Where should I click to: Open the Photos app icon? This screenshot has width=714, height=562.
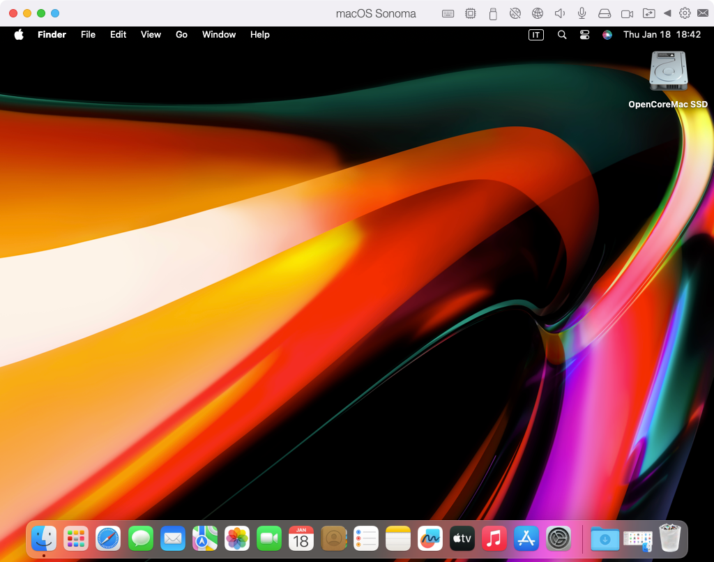click(x=237, y=538)
